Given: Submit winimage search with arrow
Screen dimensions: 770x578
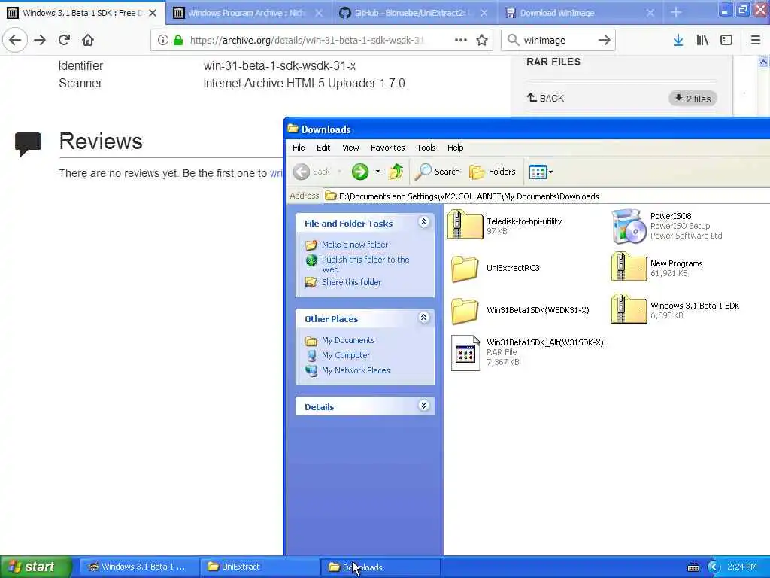Looking at the screenshot, I should point(605,41).
